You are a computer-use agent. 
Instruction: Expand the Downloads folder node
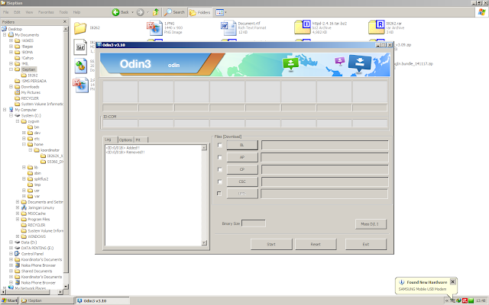click(x=11, y=87)
